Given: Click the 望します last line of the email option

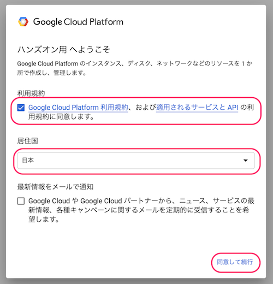Looking at the screenshot, I should coord(44,220).
